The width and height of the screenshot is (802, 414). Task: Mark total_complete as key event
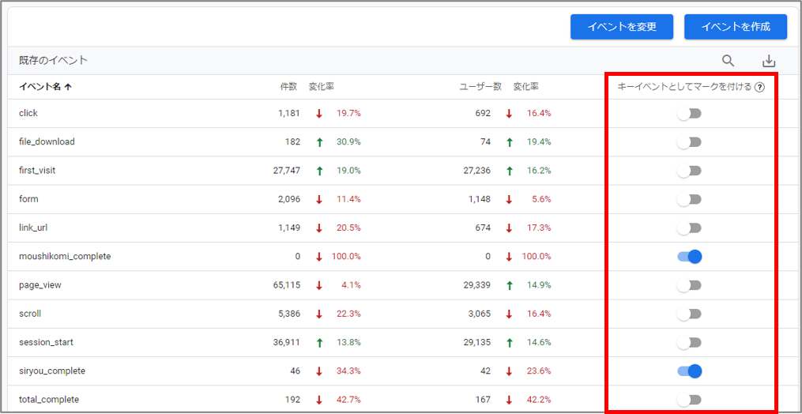(689, 400)
